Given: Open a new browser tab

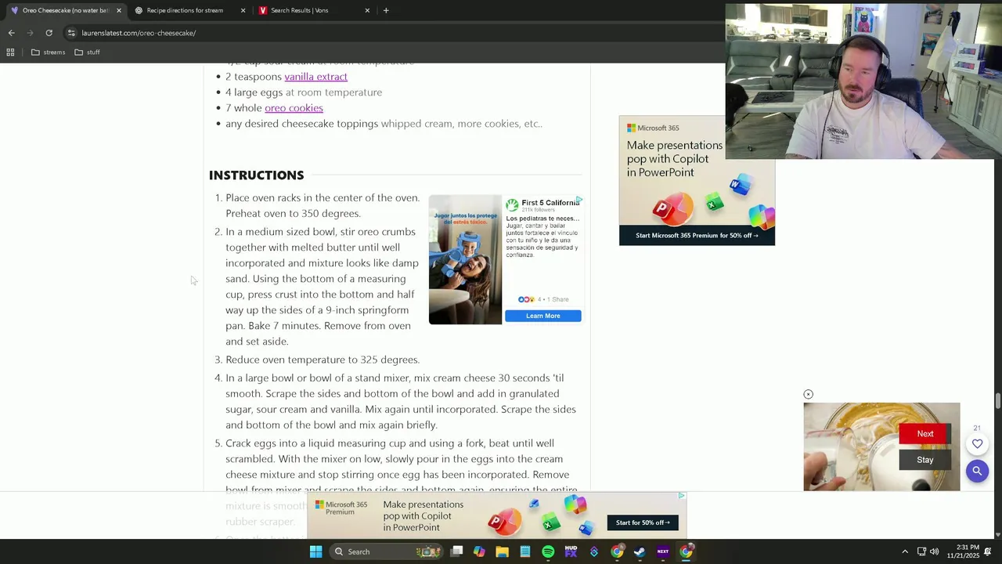Looking at the screenshot, I should [386, 10].
